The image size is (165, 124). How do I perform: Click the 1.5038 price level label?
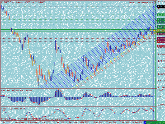(x=161, y=27)
